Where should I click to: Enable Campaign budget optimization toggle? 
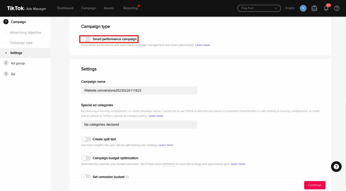86,158
